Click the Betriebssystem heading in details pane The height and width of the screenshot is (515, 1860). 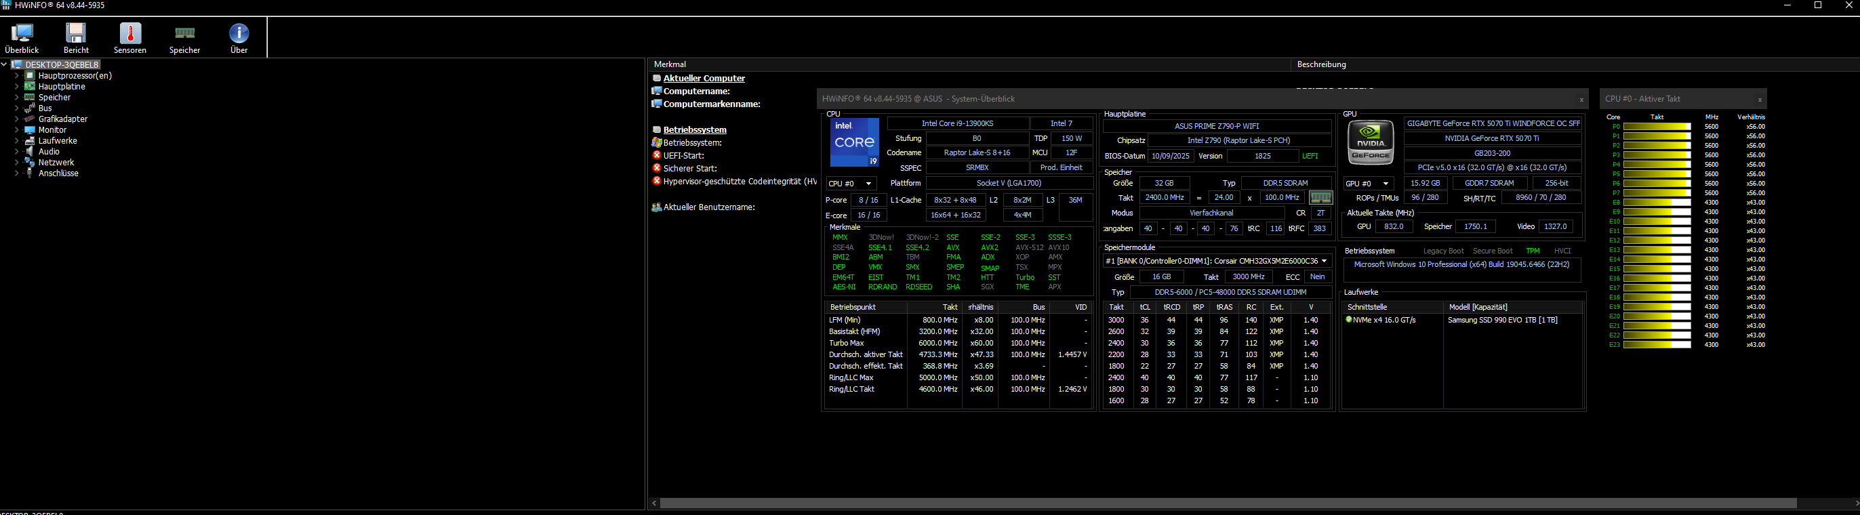coord(695,130)
